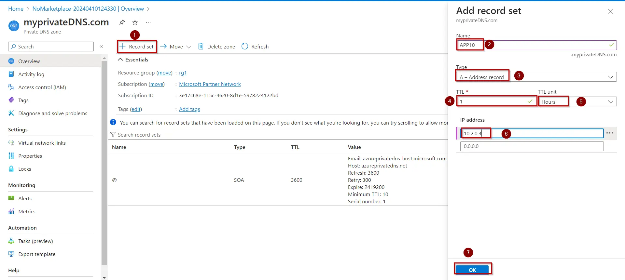The height and width of the screenshot is (280, 625).
Task: Open the IP address row ellipsis menu
Action: click(610, 133)
